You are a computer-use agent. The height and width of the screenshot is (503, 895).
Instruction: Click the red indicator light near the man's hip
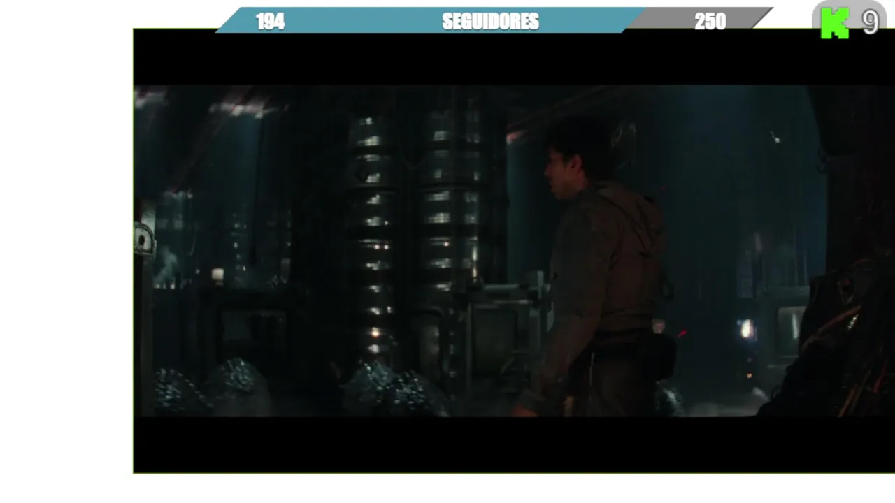[682, 334]
